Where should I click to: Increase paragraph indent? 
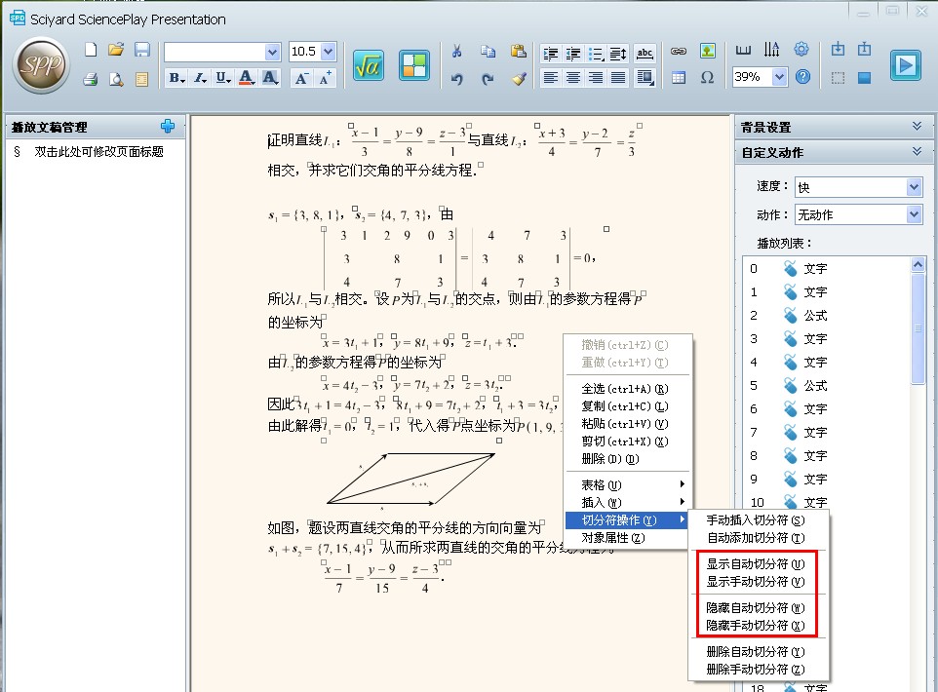(x=550, y=55)
